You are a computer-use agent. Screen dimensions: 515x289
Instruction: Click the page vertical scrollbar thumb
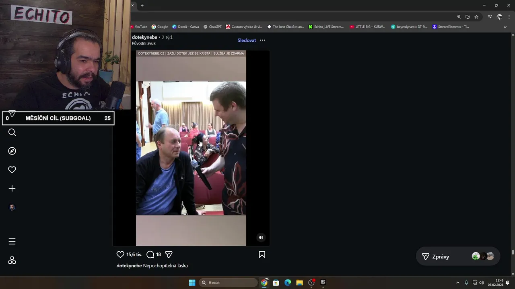tap(513, 252)
